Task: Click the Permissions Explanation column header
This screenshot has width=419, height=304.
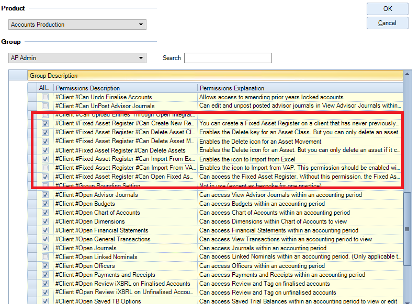Action: point(300,88)
